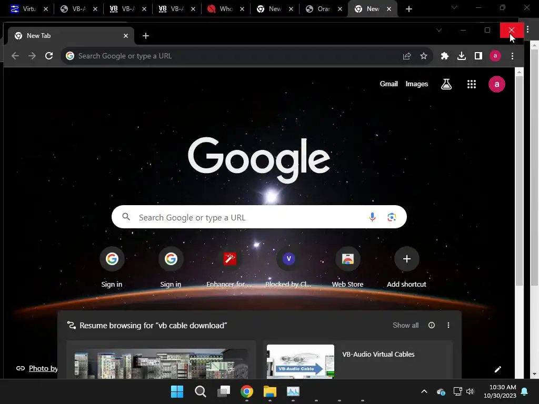
Task: Open the volume control in the system tray
Action: click(470, 391)
